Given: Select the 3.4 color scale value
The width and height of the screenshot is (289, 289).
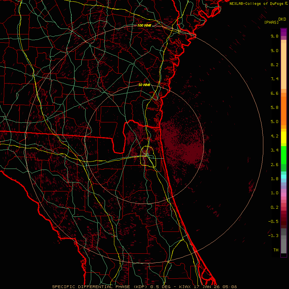Looking at the screenshot, I should click(275, 150).
